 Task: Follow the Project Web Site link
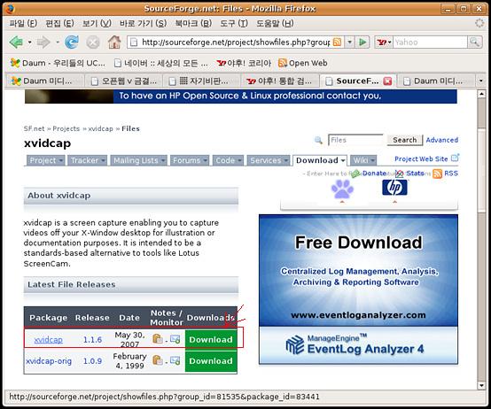tap(421, 158)
